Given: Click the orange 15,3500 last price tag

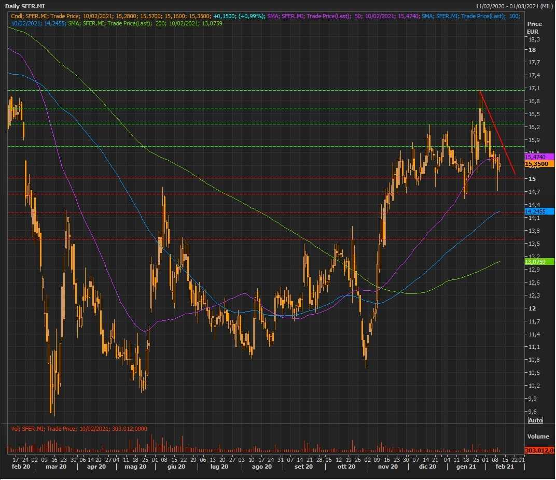Looking at the screenshot, I should [x=537, y=163].
